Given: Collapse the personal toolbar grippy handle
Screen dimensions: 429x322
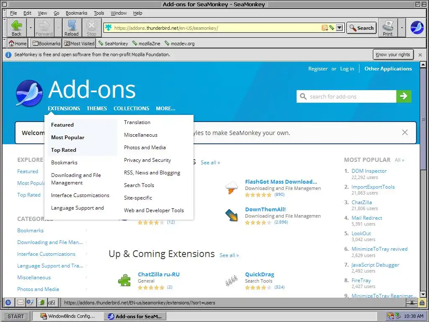Looking at the screenshot, I should 5,43.
